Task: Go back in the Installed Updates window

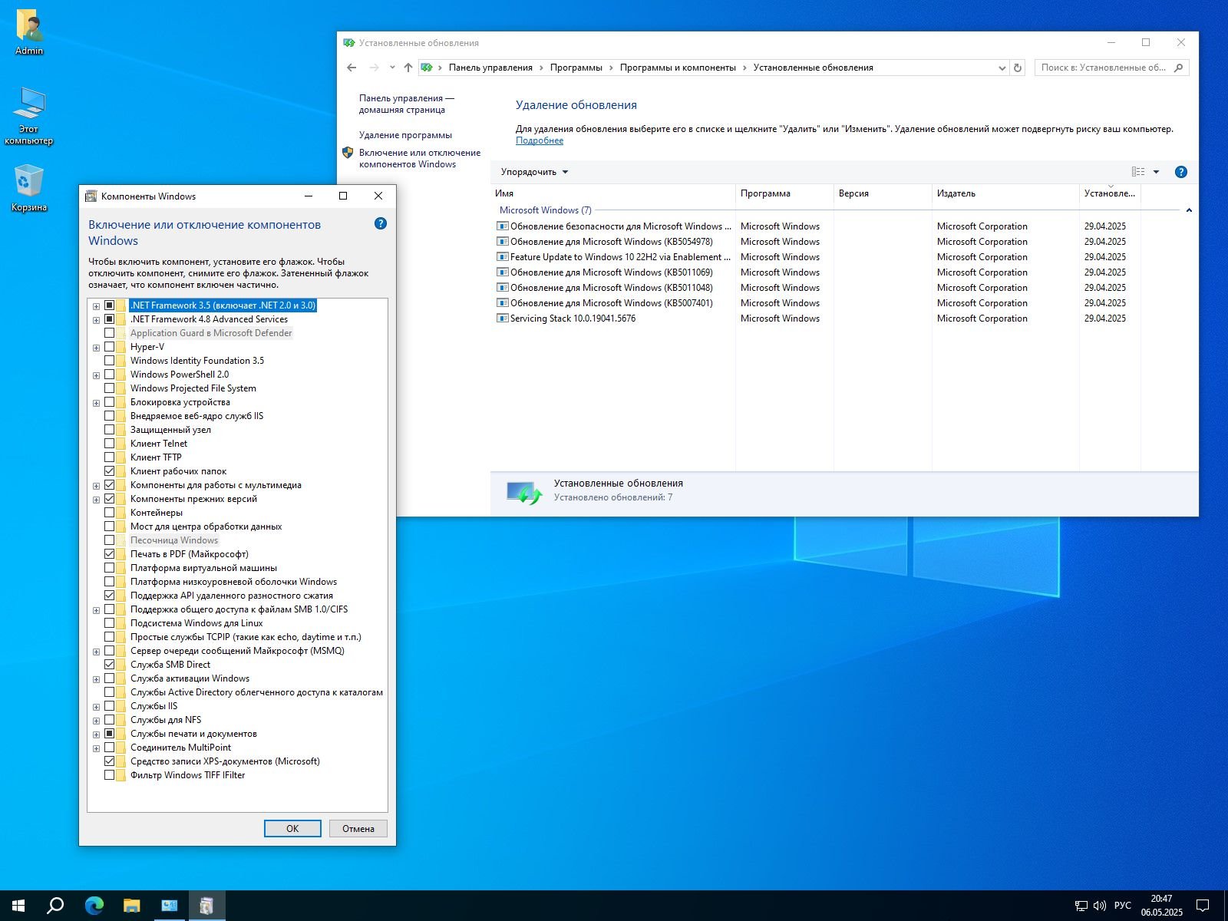Action: [x=352, y=68]
